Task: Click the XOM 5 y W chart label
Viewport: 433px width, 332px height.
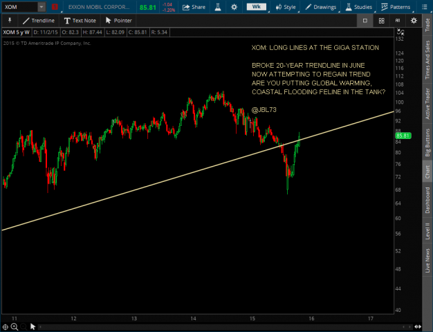Action: 16,33
